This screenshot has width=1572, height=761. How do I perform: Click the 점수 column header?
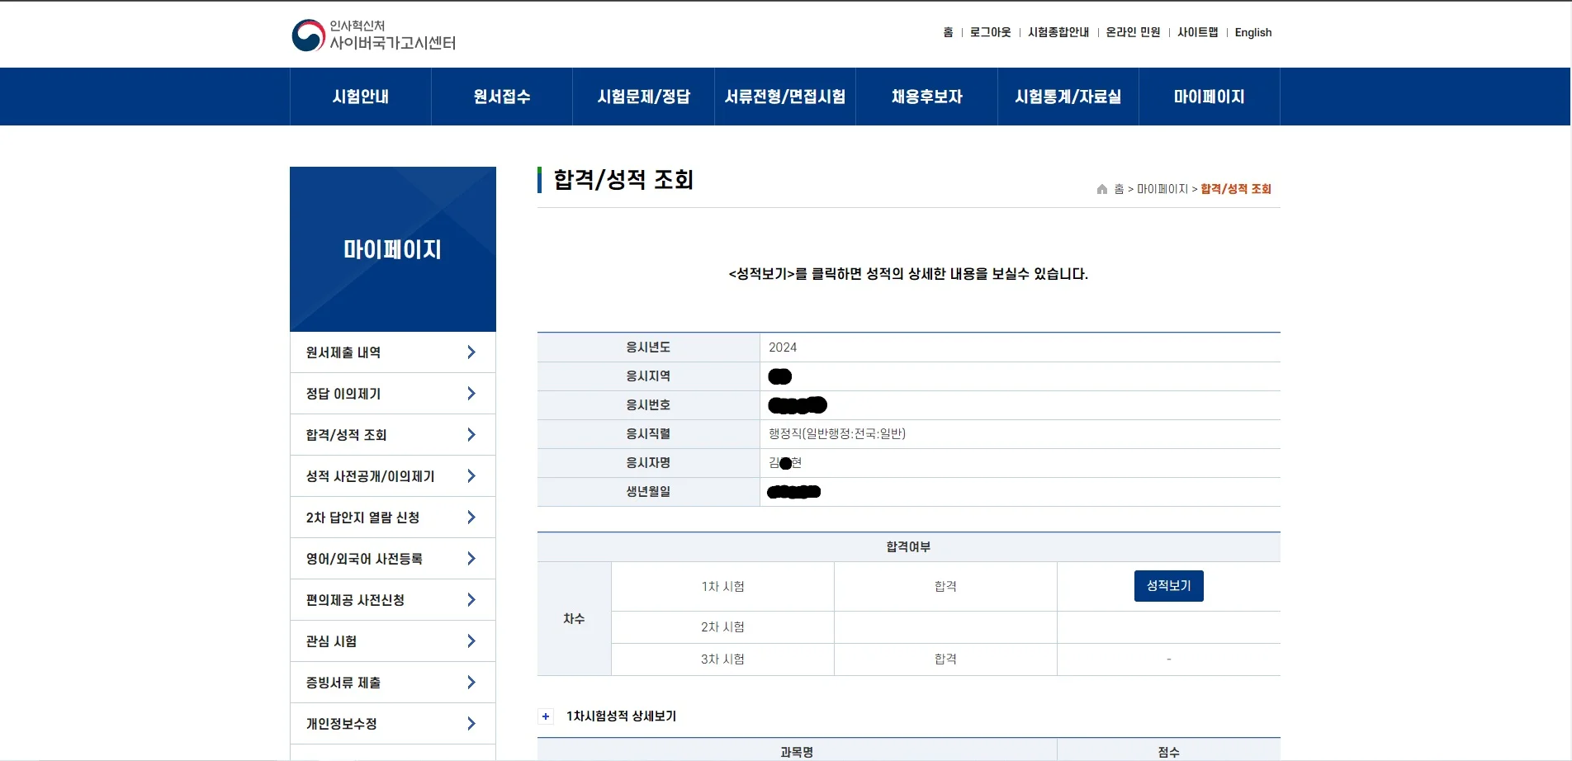click(x=1169, y=752)
